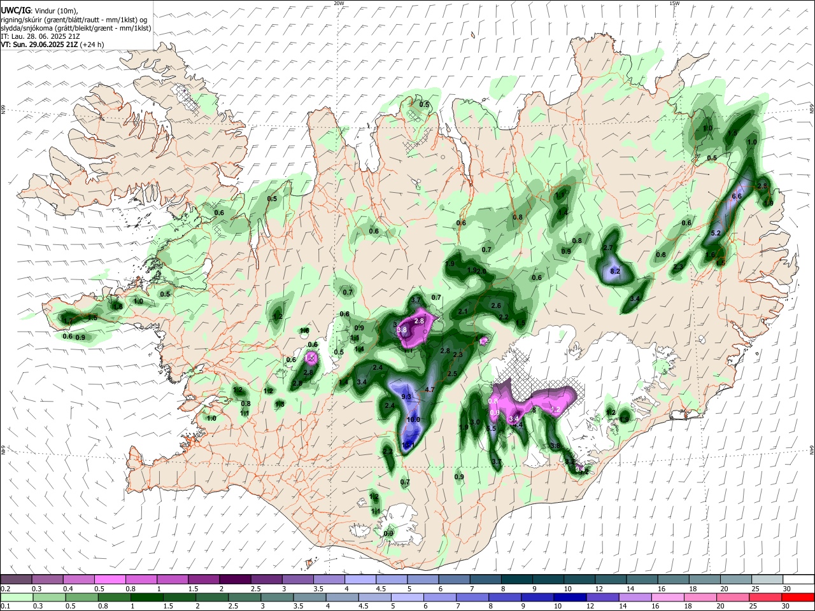Click the 2.1 rainfall value on the map

pos(463,311)
